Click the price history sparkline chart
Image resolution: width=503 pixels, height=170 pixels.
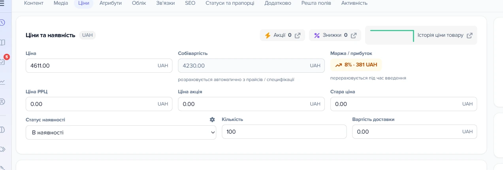(x=392, y=35)
